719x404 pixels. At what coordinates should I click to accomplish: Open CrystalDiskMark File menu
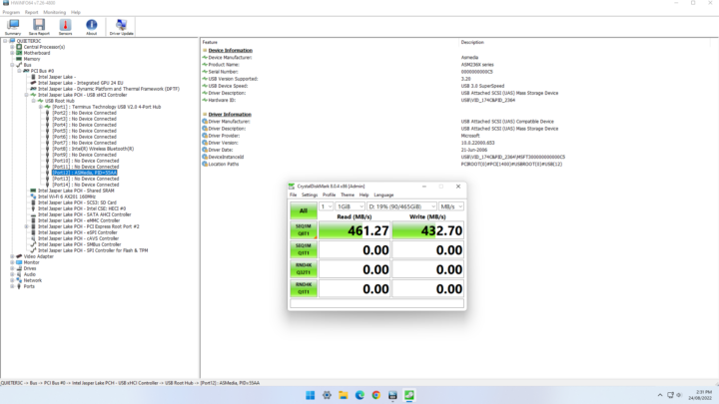[x=293, y=196]
